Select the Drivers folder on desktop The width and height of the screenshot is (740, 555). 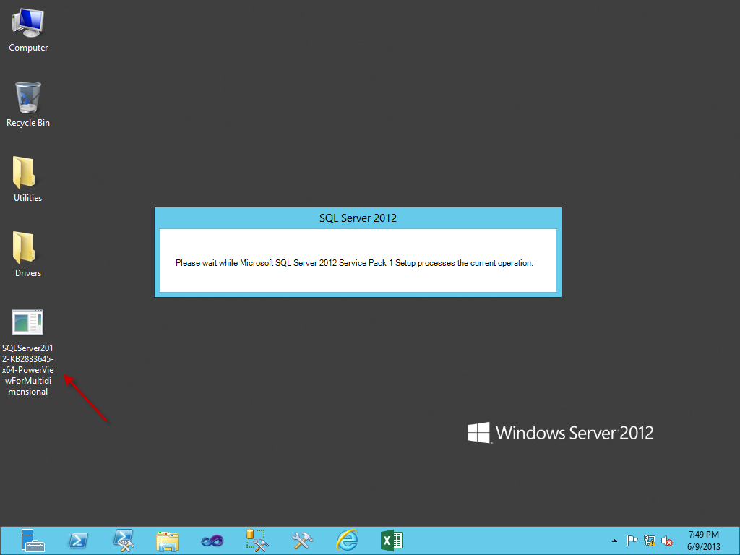[28, 254]
